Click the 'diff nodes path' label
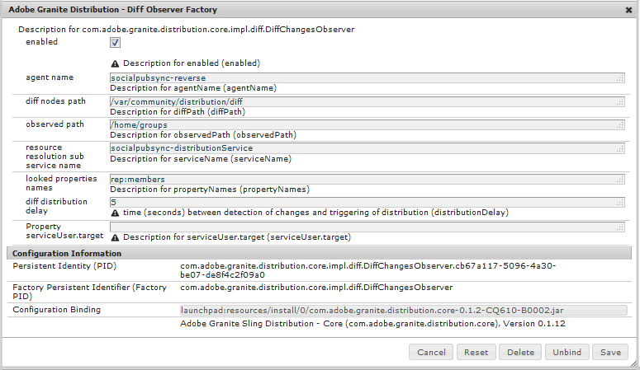The image size is (640, 370). 55,101
